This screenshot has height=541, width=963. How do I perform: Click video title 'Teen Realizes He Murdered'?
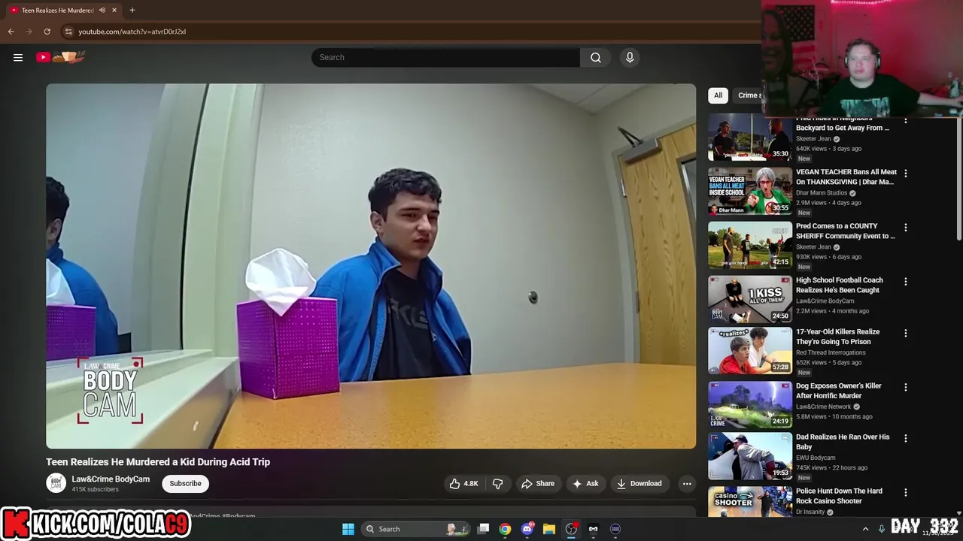pyautogui.click(x=158, y=462)
